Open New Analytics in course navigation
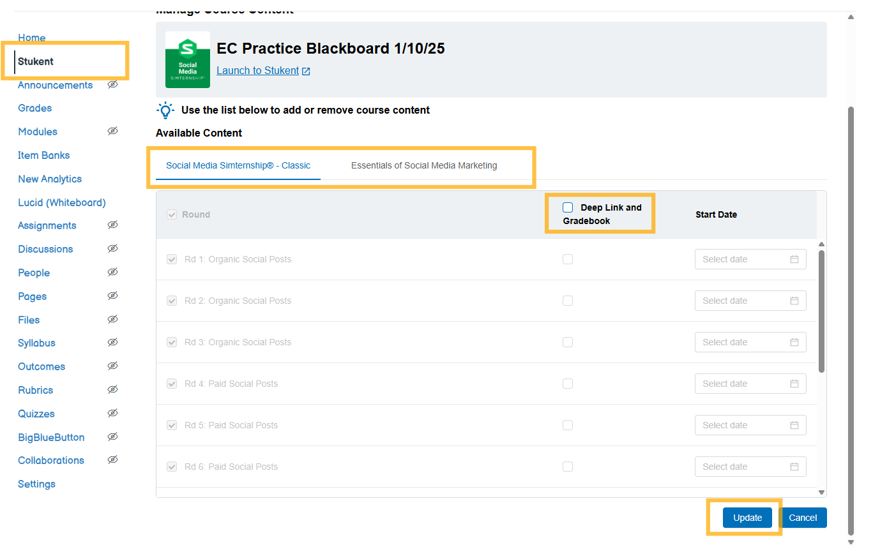The height and width of the screenshot is (547, 873). pos(50,179)
